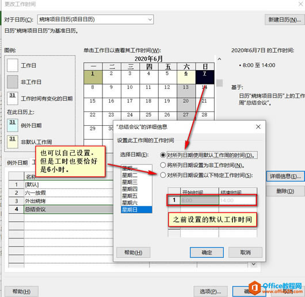The image size is (305, 297).
Task: Select June 20 in the calendar
Action: 186,105
